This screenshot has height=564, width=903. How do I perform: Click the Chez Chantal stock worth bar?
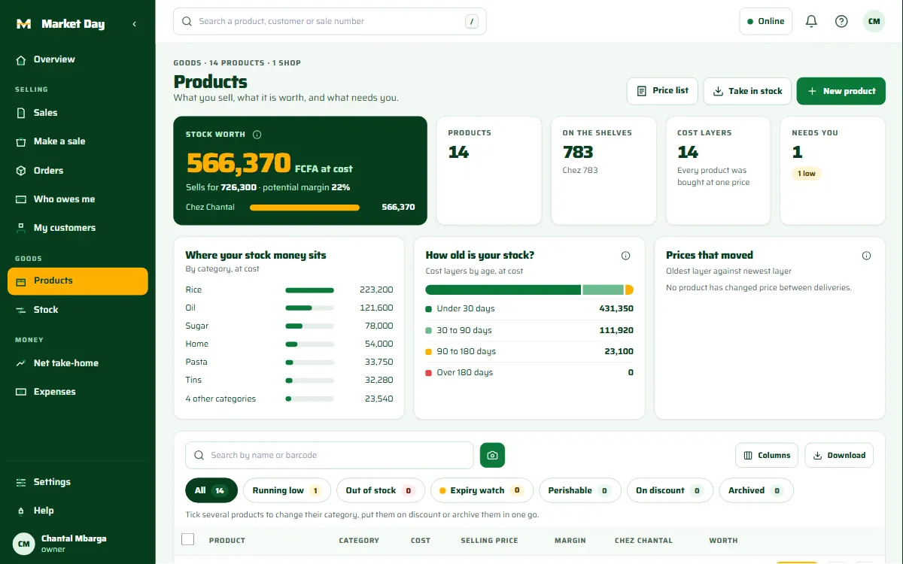304,208
